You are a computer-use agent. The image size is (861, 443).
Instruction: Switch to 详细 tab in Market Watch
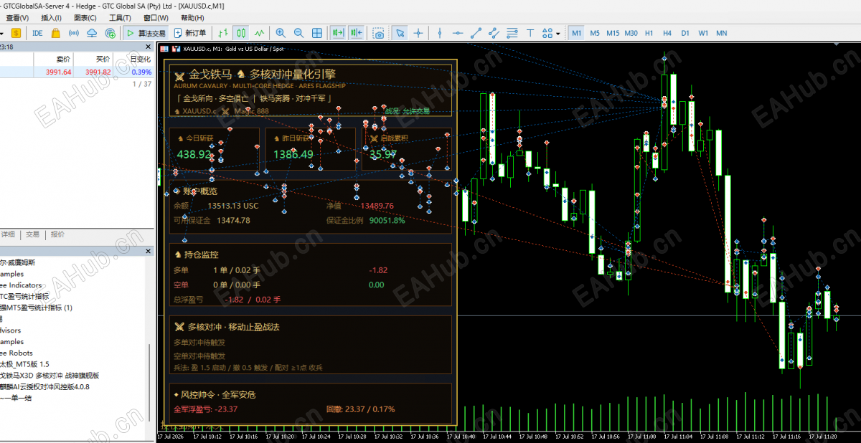coord(8,234)
